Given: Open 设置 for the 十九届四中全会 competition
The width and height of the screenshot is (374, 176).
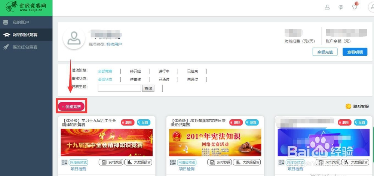Looking at the screenshot, I should (144, 122).
